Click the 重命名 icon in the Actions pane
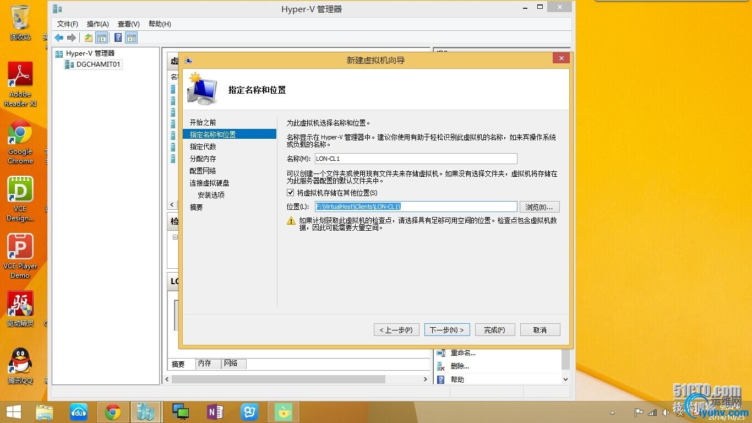The image size is (752, 423). [440, 353]
